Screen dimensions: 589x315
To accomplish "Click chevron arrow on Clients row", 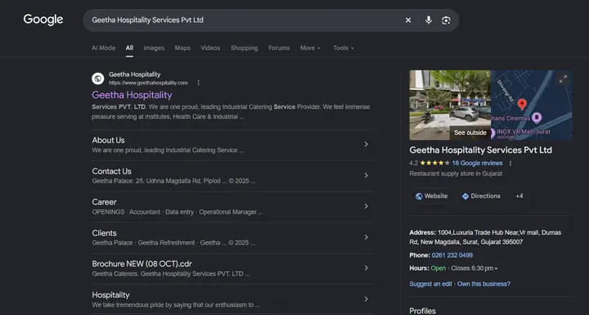I will tap(366, 237).
